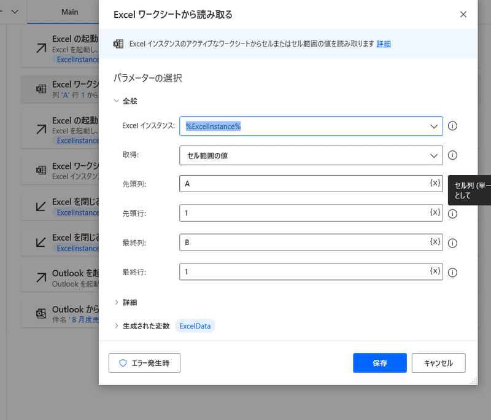Click info icon beside 最終行 field
The image size is (491, 420).
coord(452,273)
